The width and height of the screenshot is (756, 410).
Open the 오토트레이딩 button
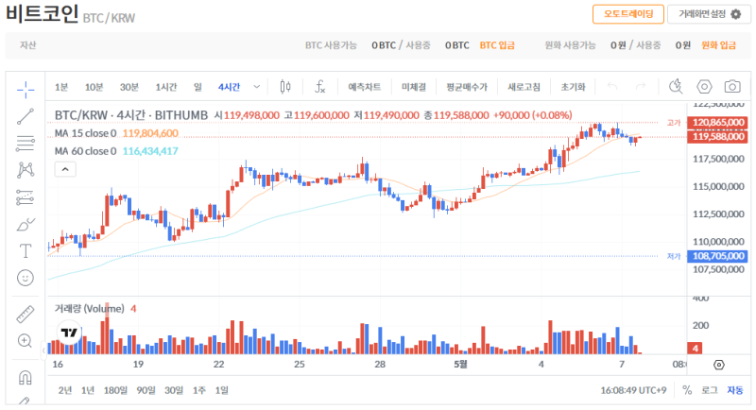pos(628,14)
